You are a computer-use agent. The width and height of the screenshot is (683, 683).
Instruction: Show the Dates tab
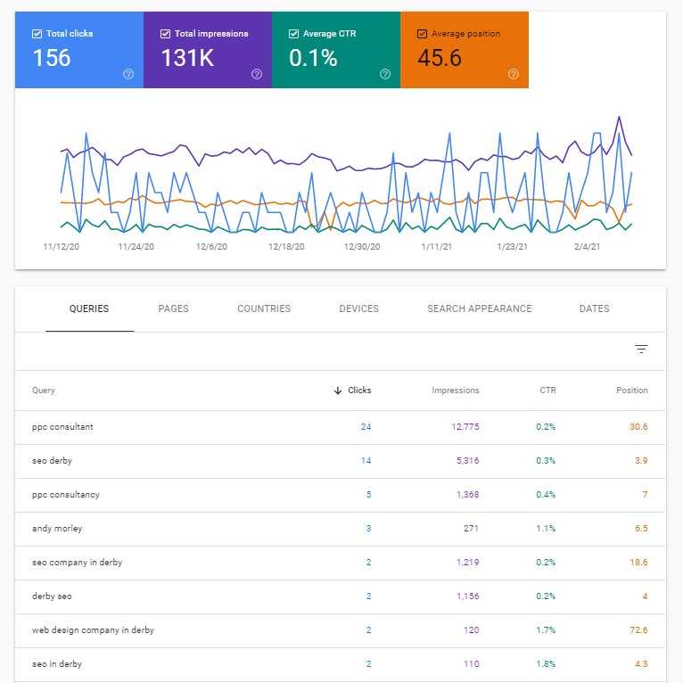click(594, 309)
